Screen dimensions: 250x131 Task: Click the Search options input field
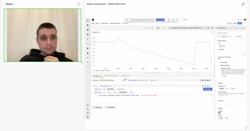(x=231, y=33)
